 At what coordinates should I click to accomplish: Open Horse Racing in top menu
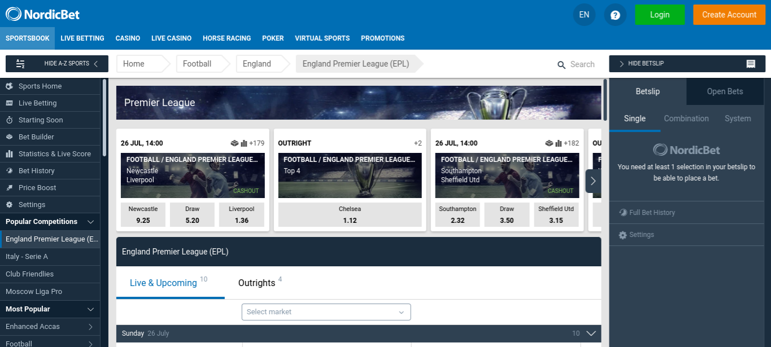[226, 38]
